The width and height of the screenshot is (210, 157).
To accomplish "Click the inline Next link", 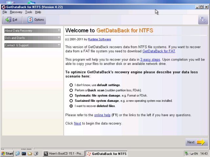I will tap(77, 123).
